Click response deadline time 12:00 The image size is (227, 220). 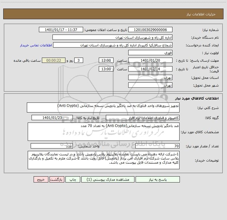point(106,60)
